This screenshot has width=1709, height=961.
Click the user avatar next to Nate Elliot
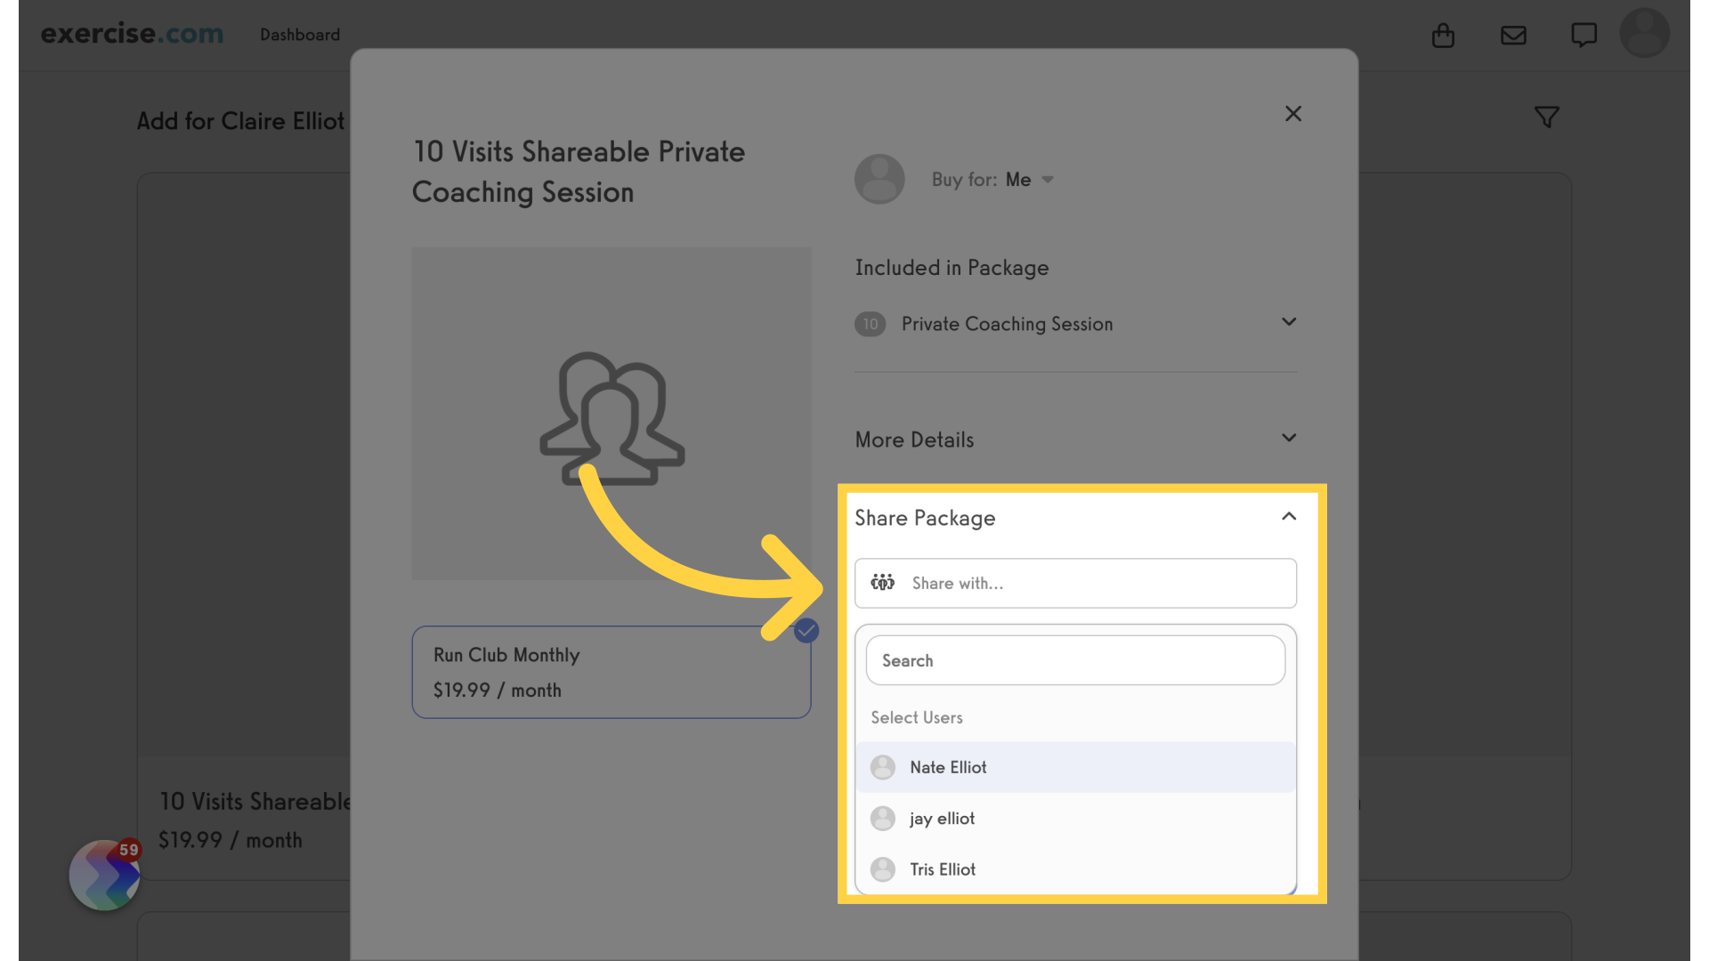[x=884, y=766]
